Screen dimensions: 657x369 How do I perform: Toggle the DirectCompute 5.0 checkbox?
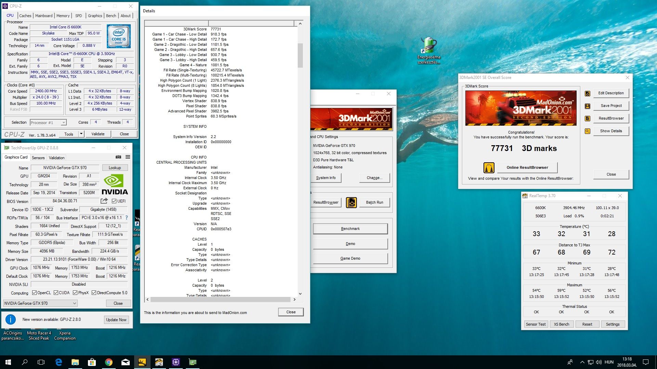click(x=94, y=293)
